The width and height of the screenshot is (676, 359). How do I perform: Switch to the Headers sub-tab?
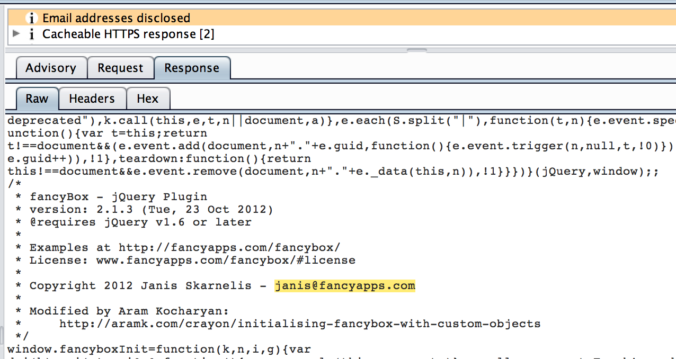[x=92, y=99]
